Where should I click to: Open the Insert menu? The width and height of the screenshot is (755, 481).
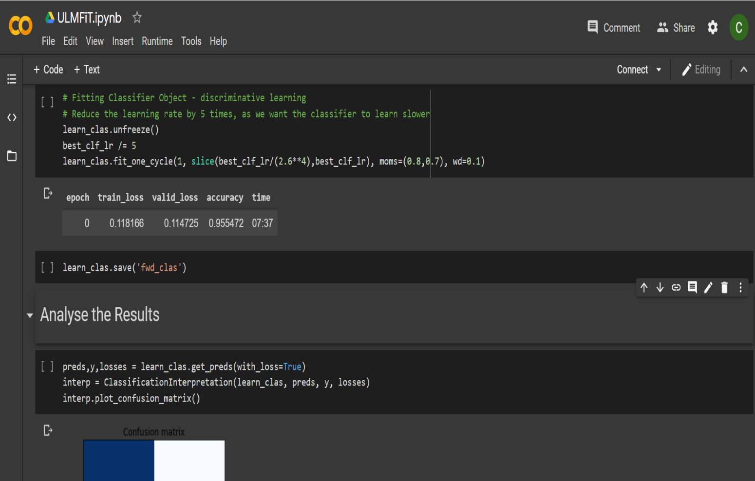click(123, 41)
